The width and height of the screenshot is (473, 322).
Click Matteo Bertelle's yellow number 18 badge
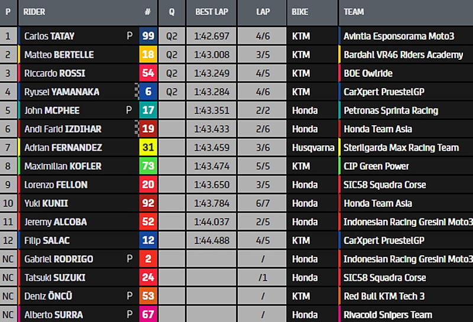(x=148, y=55)
